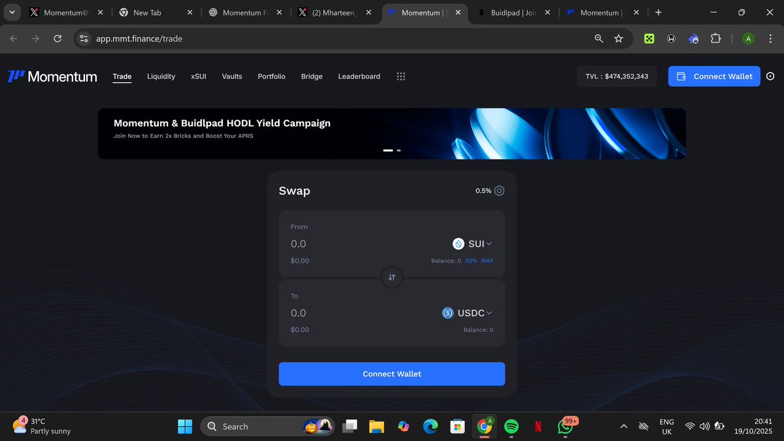Select SUI token dropdown in From field
Screen dimensions: 784x441
[x=472, y=244]
